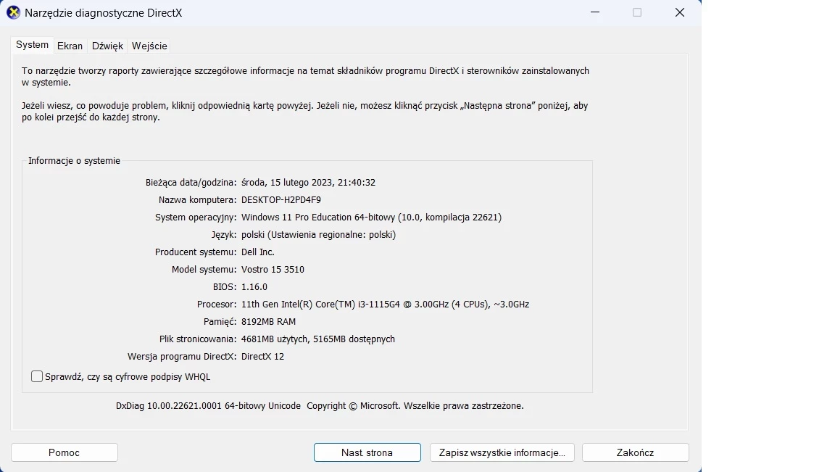Click the page file value 4681MB użytych
Screen dimensions: 835x472
coord(318,339)
